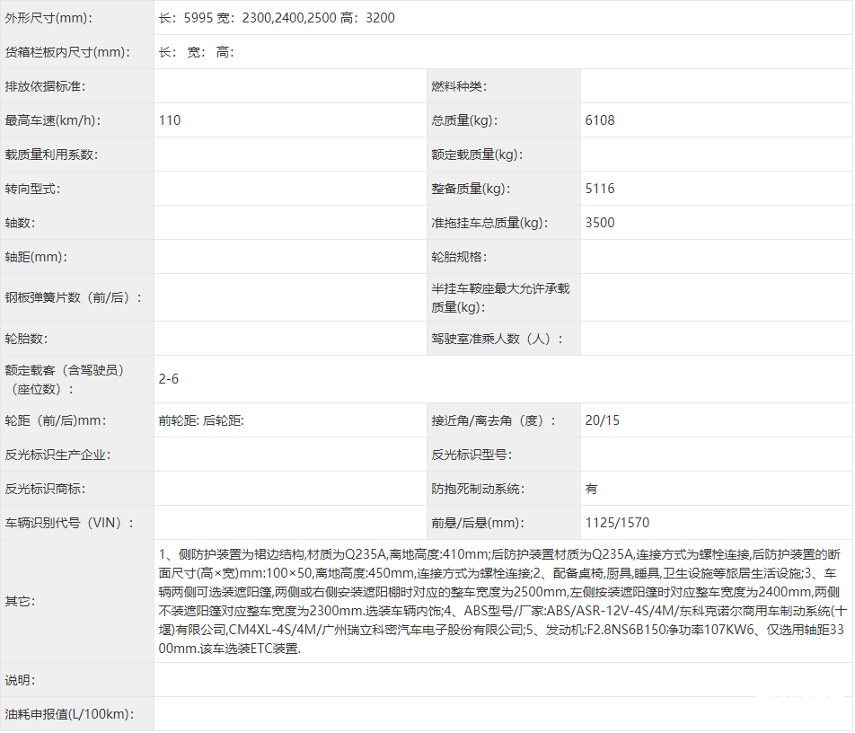Click the 反光标识生产企业 label
The height and width of the screenshot is (733, 855).
57,455
